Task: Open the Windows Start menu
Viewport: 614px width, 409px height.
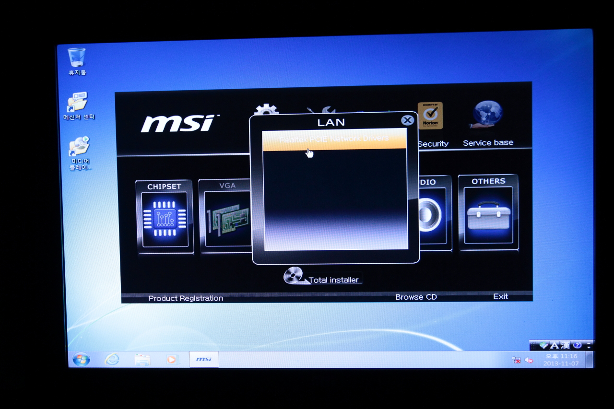Action: pos(81,359)
